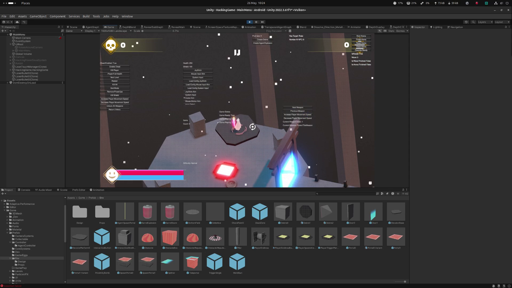Pause the game with the Pause button
Viewport: 512px width, 288px height.
pyautogui.click(x=256, y=22)
